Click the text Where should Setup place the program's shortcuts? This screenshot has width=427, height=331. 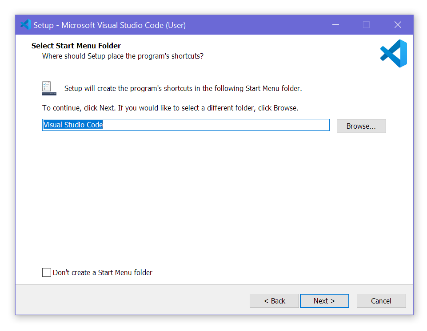click(123, 56)
